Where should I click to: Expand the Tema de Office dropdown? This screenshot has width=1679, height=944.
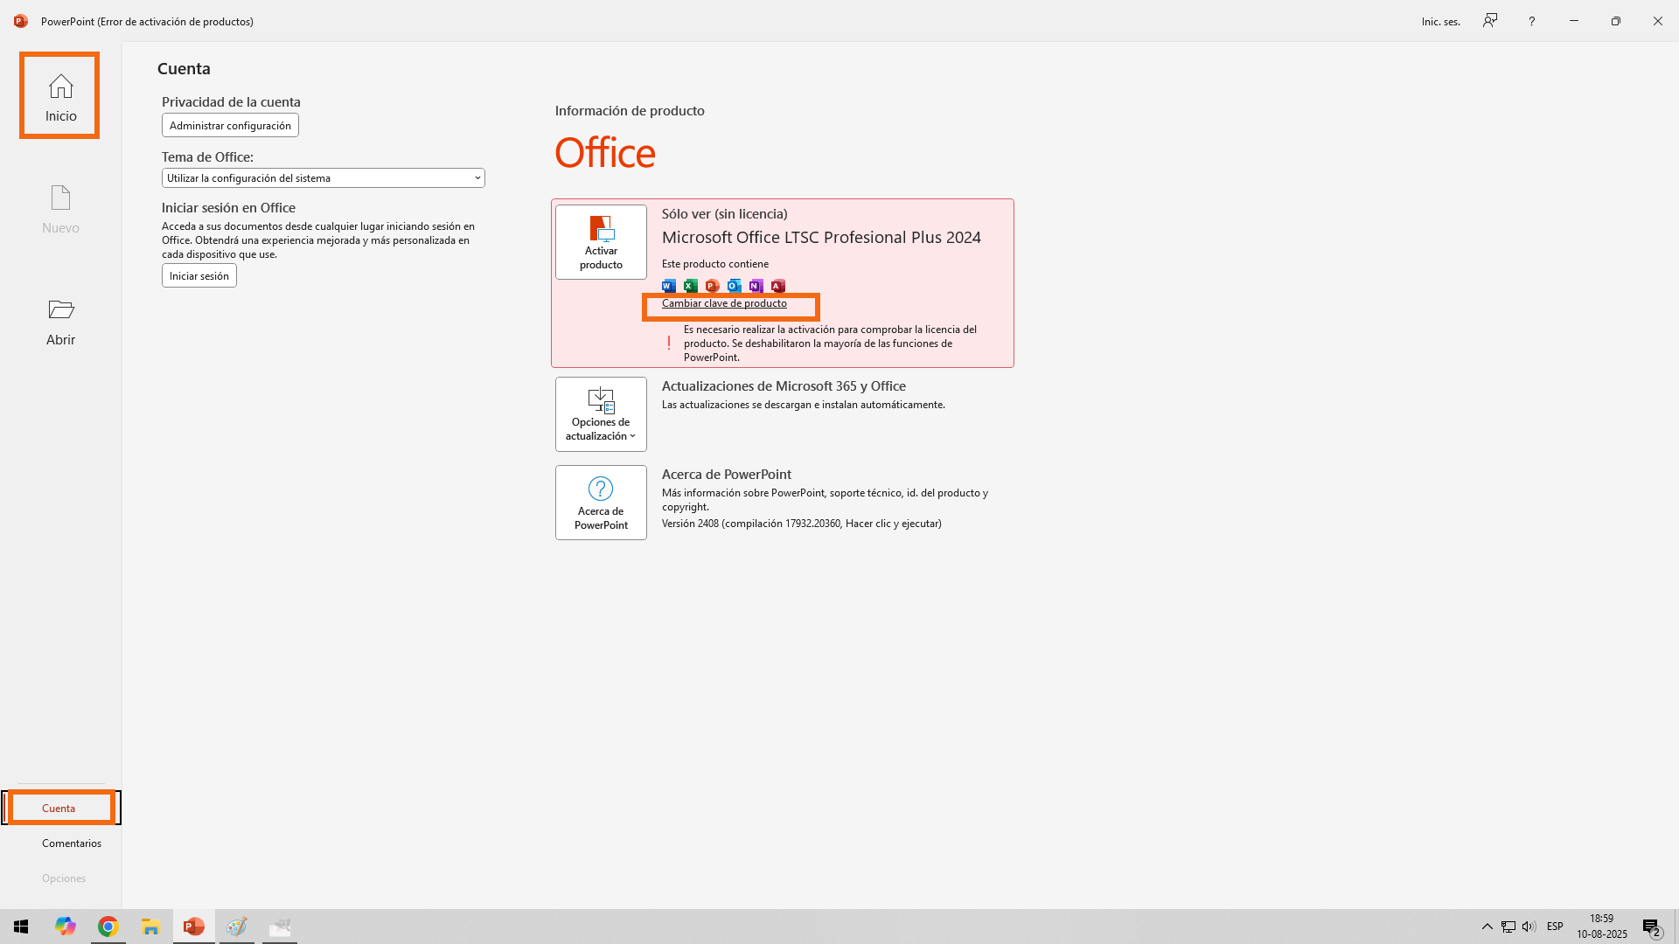click(x=323, y=178)
